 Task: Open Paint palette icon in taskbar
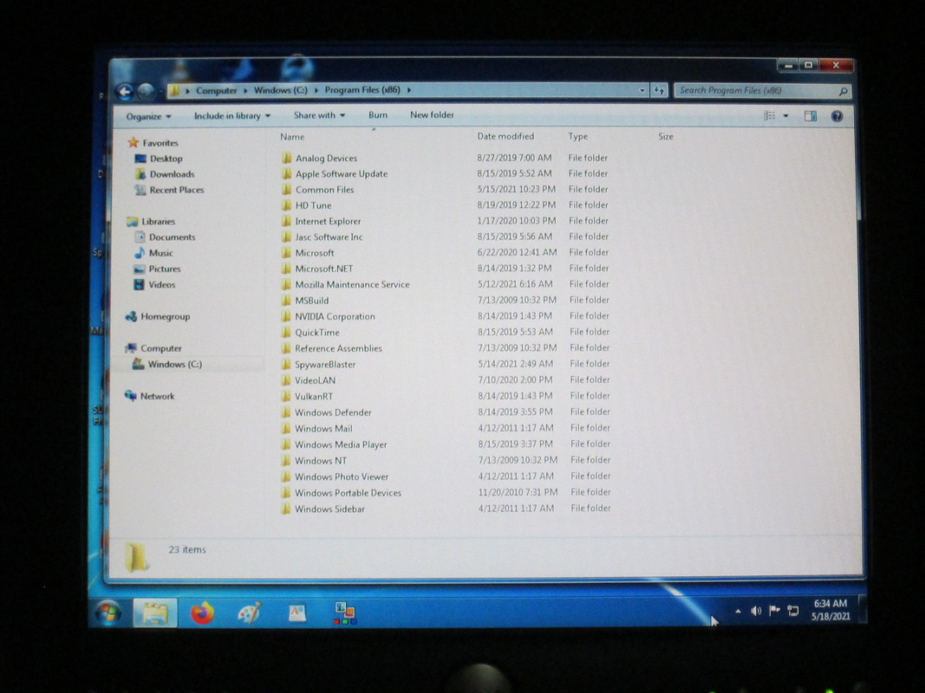coord(250,612)
